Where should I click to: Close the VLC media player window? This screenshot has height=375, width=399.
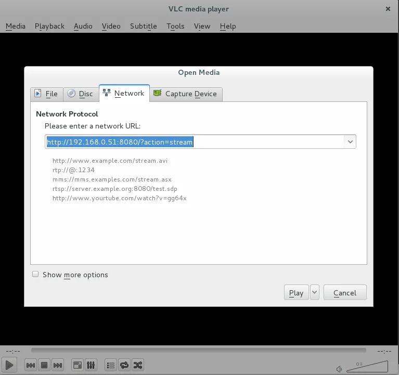coord(388,9)
